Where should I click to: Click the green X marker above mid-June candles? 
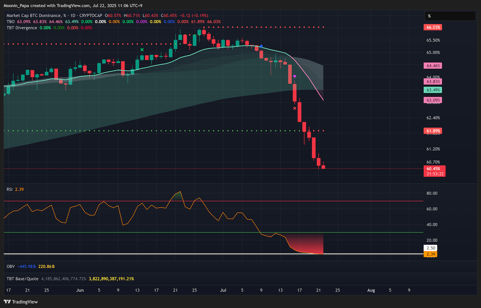point(142,50)
